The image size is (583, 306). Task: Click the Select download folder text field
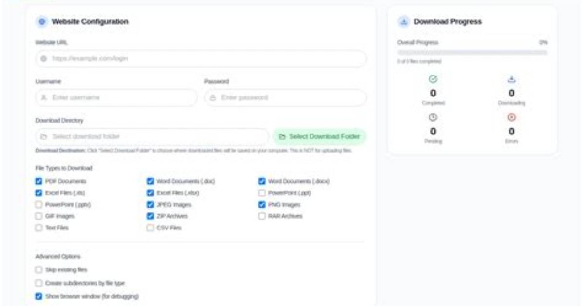coord(152,136)
